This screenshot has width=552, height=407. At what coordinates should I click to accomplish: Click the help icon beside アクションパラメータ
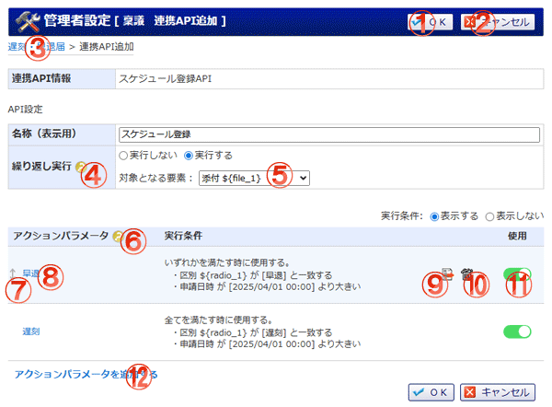click(118, 236)
